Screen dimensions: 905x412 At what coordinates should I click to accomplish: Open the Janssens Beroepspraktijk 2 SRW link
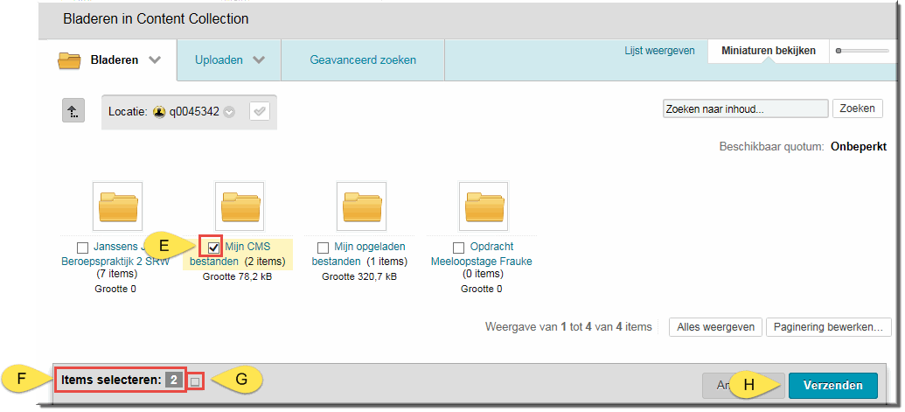115,255
